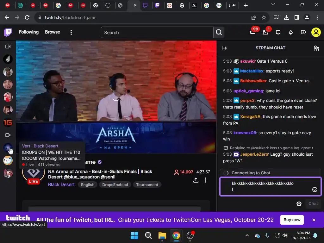Image resolution: width=324 pixels, height=243 pixels.
Task: Expand the Chrome tab search chevron
Action: 273,4
